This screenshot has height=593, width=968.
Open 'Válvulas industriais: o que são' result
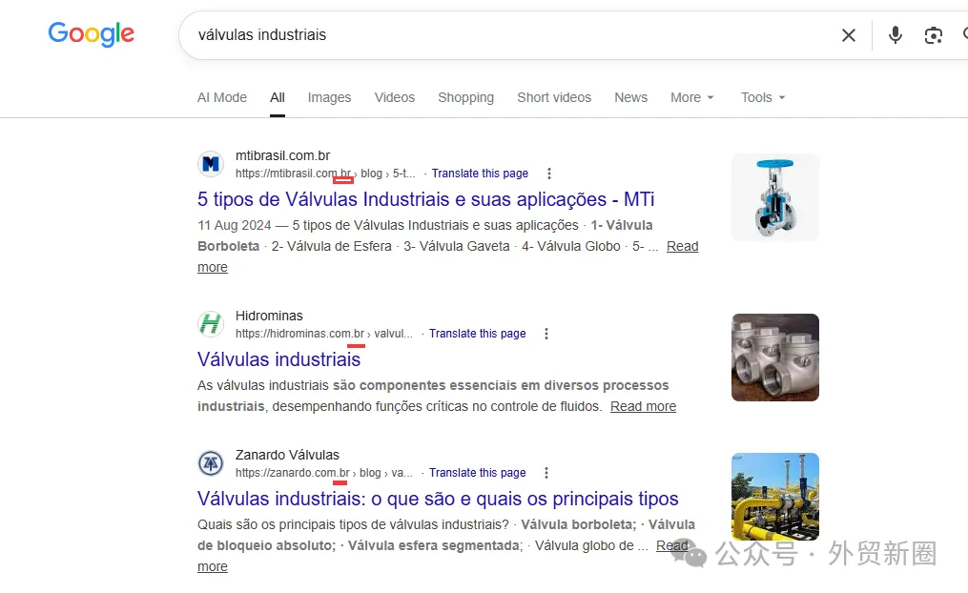point(438,499)
